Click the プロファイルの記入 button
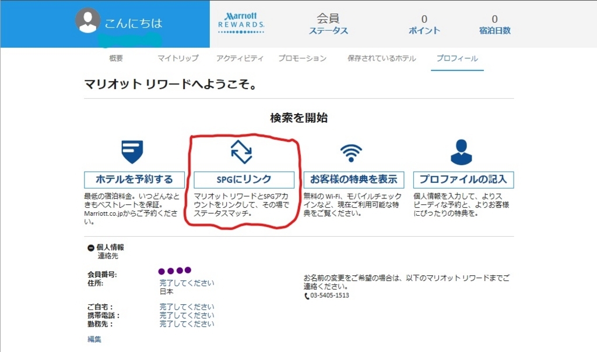 [x=463, y=179]
